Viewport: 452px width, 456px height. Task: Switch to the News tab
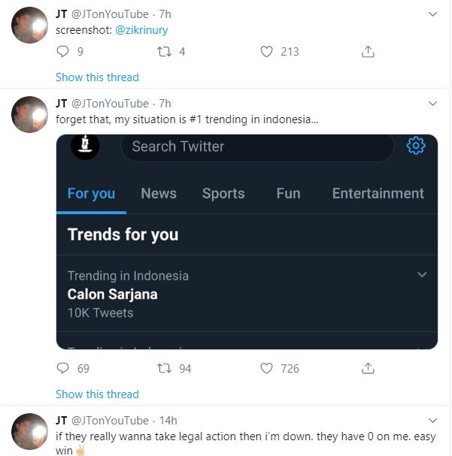(x=159, y=193)
